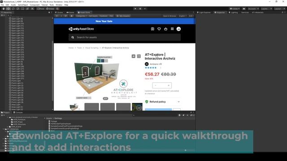Switch to the Light Explorer tab
Image resolution: width=287 pixels, height=161 pixels.
204,13
